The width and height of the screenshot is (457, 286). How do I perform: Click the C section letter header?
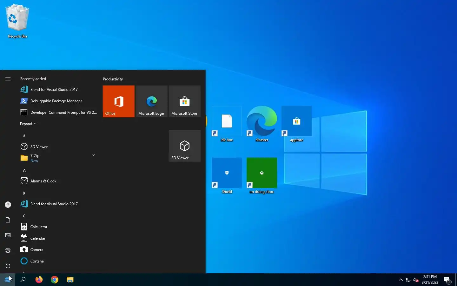24,216
